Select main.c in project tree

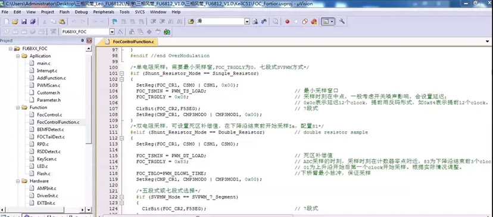coord(43,63)
